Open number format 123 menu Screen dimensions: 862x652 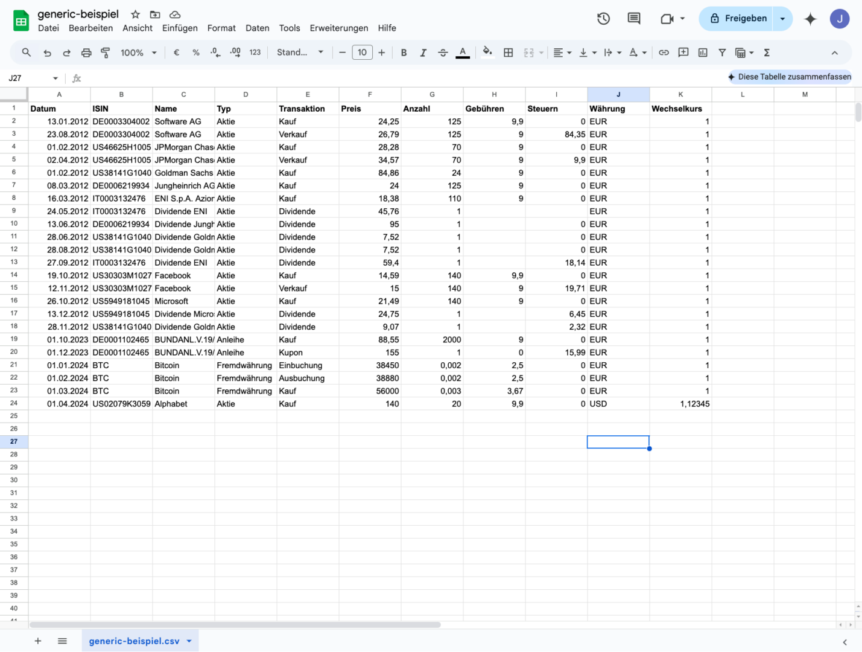[255, 53]
